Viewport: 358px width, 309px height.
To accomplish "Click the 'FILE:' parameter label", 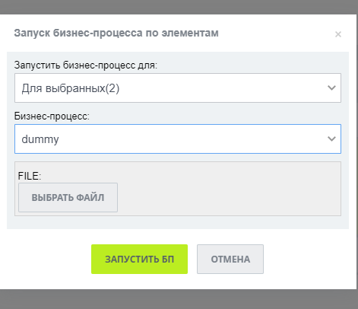I will [x=30, y=176].
